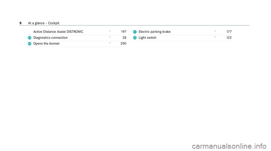Screen dimensions: 271x151
Task: Click the number 30 circle icon
Action: pos(30,44)
